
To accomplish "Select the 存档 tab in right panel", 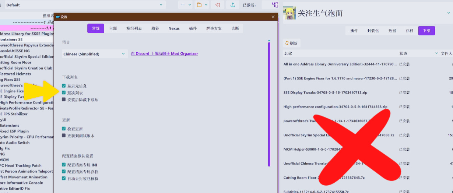I will (x=409, y=31).
